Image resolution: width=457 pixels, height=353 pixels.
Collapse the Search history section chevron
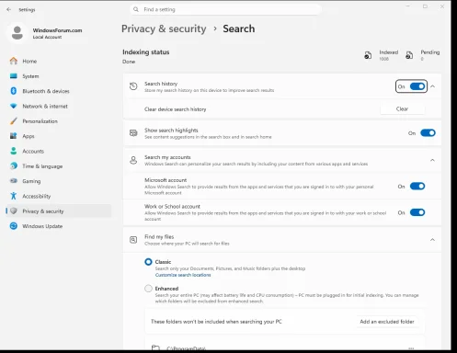pos(432,86)
